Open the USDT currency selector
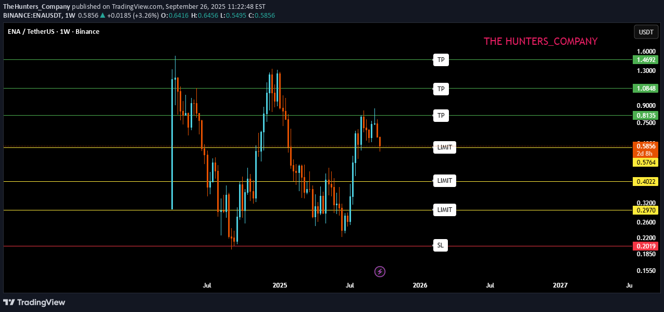Viewport: 664px width, 312px height. coord(646,32)
